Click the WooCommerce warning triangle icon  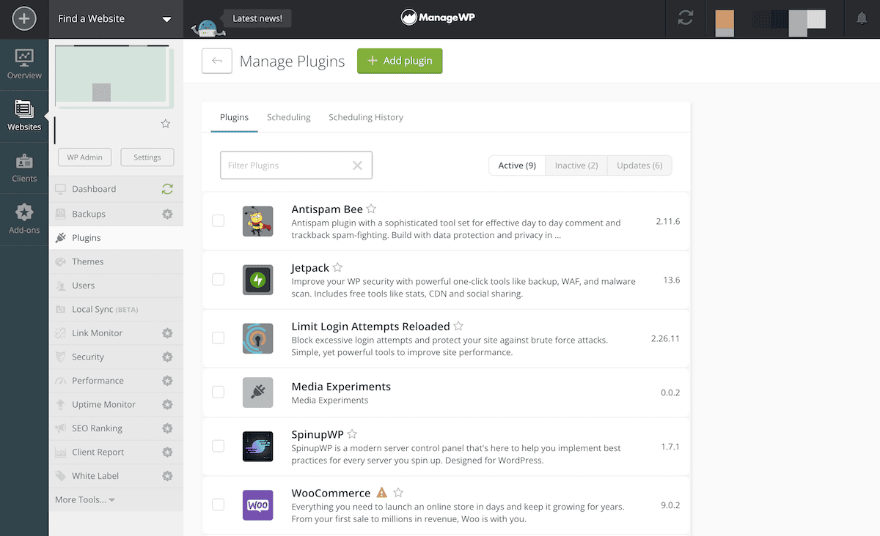(x=381, y=493)
